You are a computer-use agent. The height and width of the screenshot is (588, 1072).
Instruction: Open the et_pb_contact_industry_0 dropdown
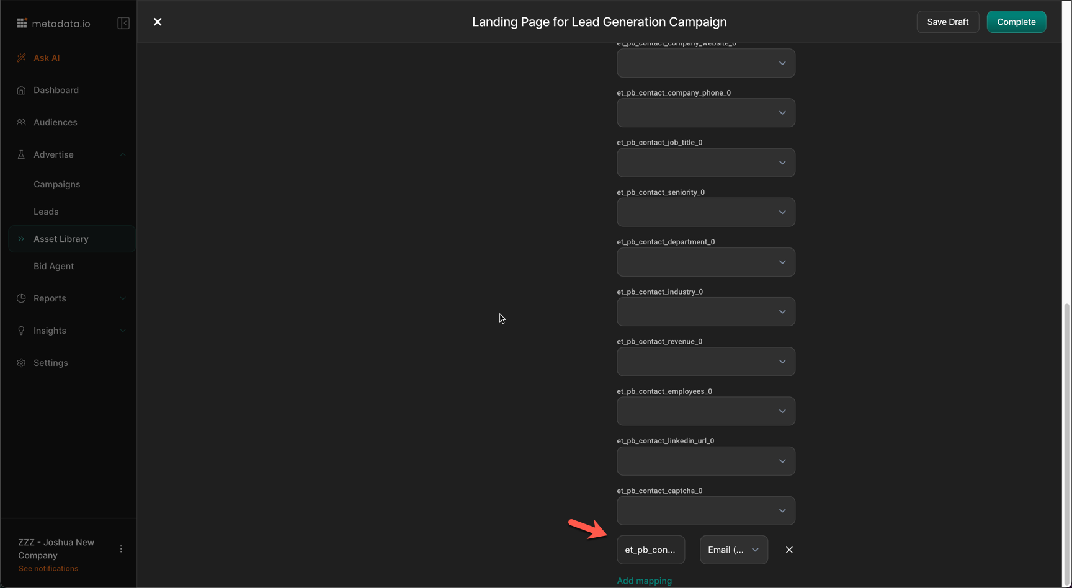pos(705,312)
